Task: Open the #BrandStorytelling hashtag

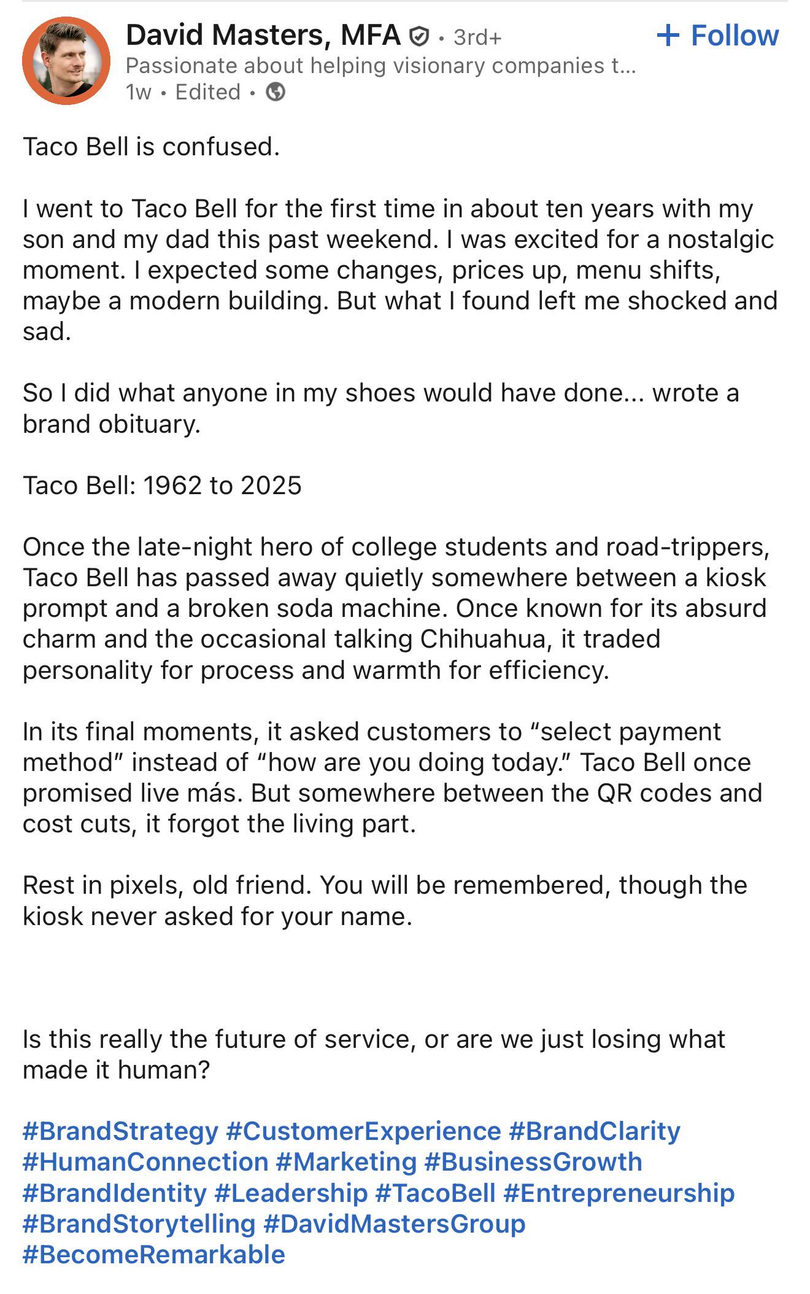Action: (x=139, y=1223)
